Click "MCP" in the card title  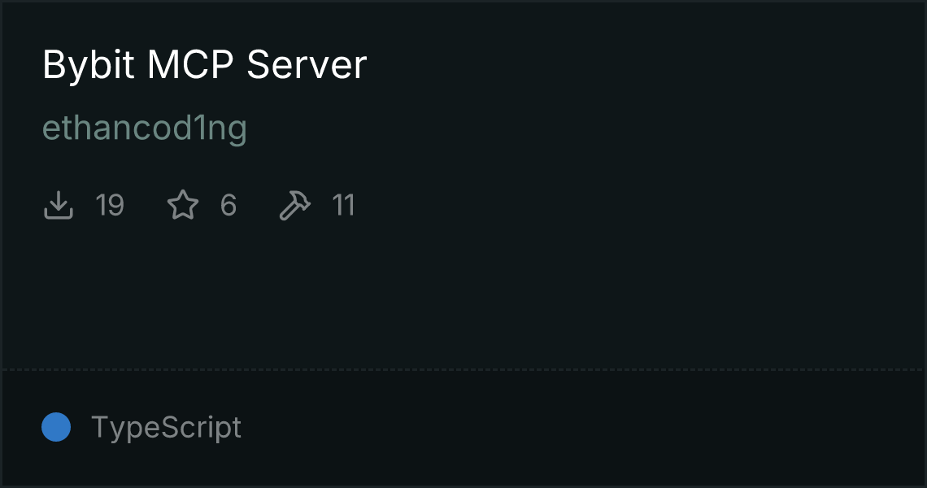(190, 64)
